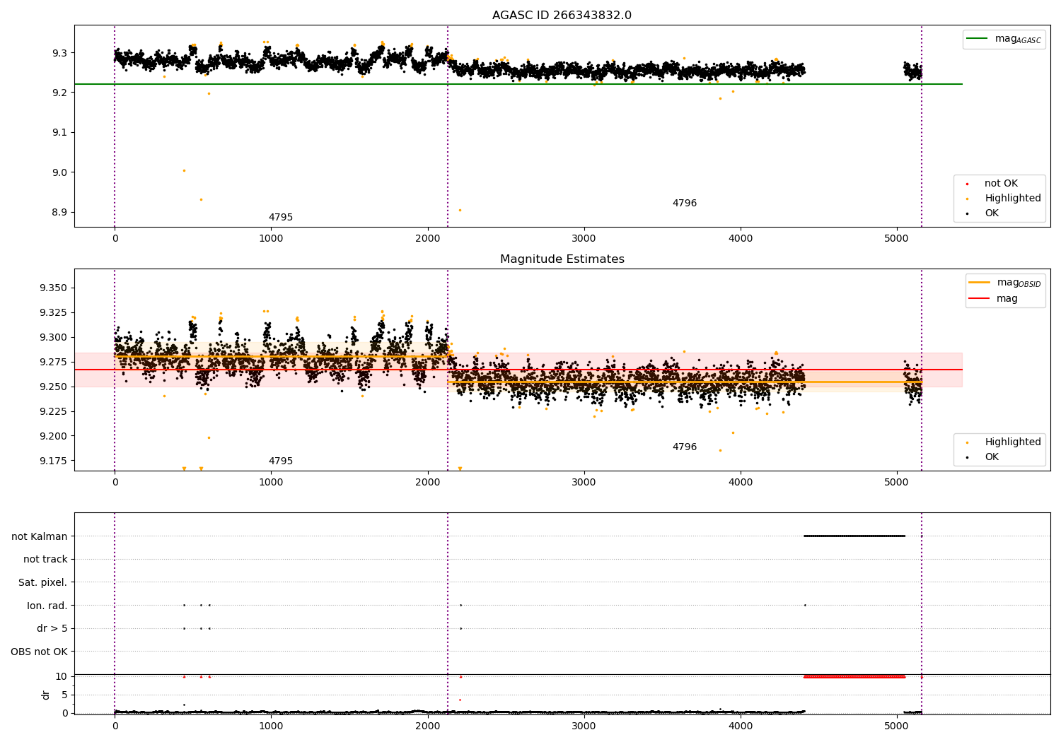Click the '10' tick on the dr axis
Viewport: 1061px width, 742px height.
(x=62, y=676)
